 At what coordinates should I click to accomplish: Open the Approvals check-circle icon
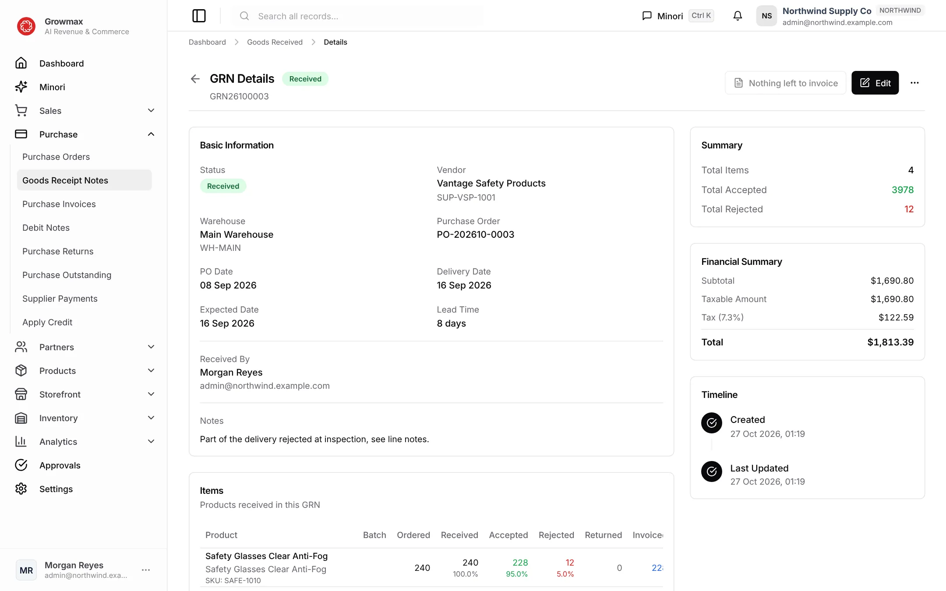(x=21, y=465)
